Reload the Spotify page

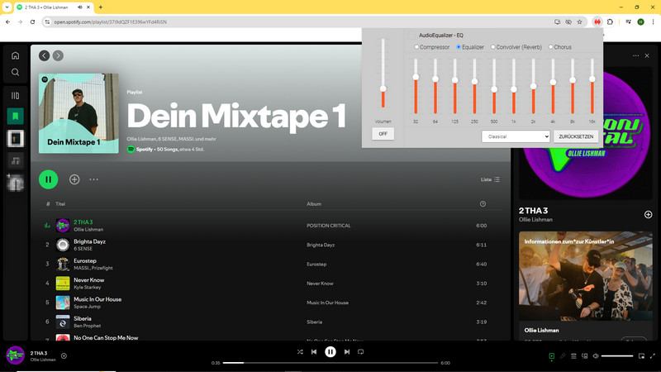point(32,22)
